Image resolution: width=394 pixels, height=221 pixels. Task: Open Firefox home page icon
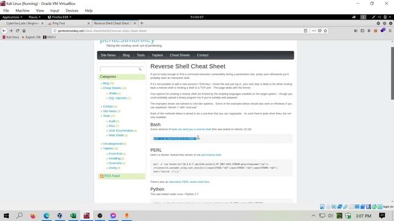tap(24, 31)
